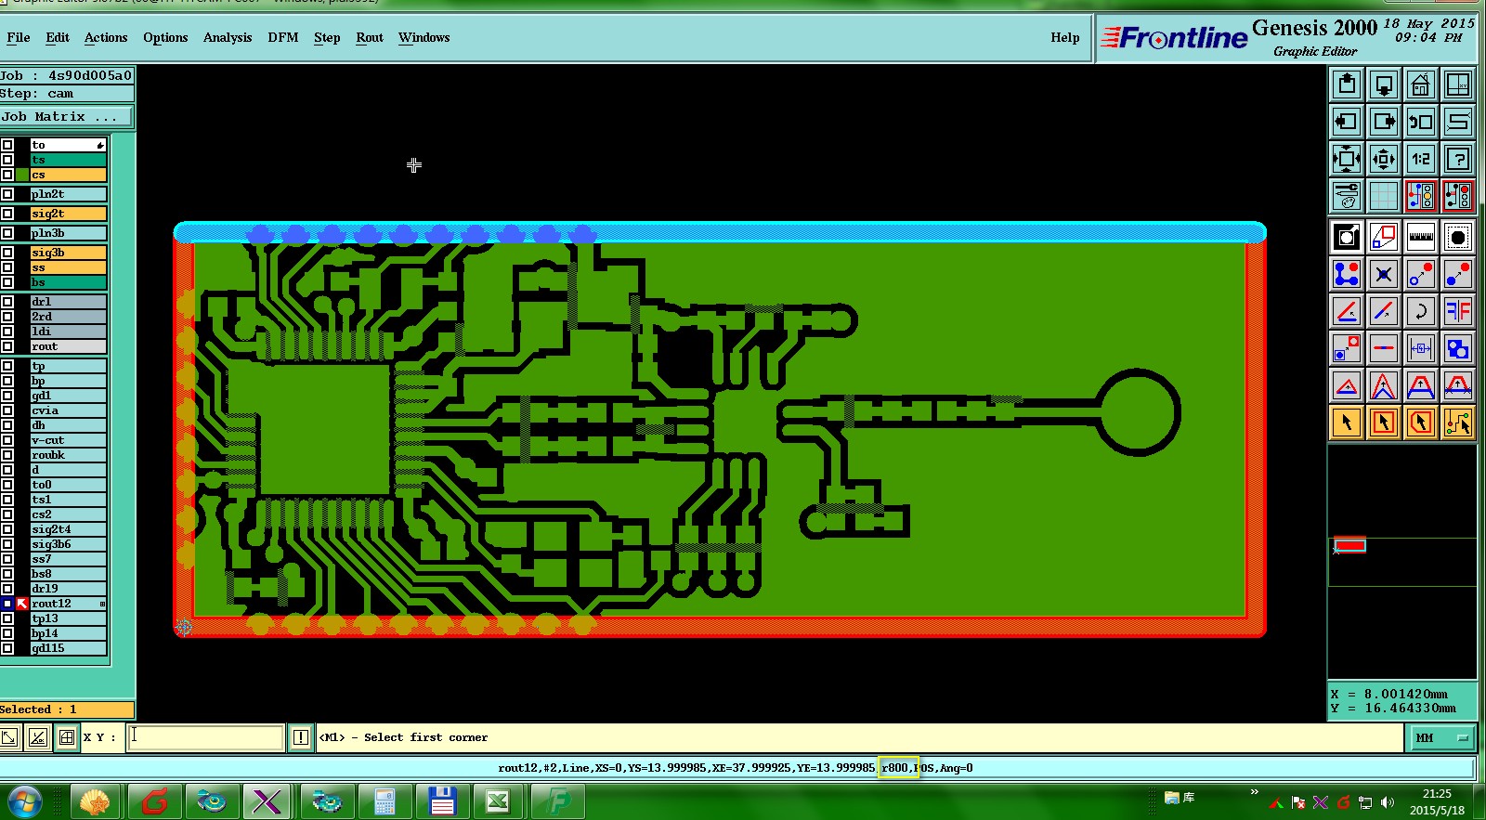This screenshot has width=1486, height=820.
Task: Open the Windows Start button
Action: click(x=24, y=801)
